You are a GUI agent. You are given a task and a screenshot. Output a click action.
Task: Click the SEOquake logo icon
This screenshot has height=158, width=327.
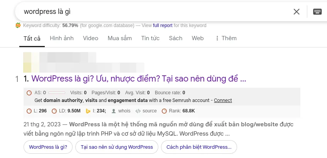click(18, 25)
